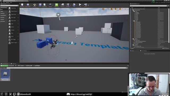Open the Blueprints toolbar icon
170x96 pixels.
pos(62,5)
